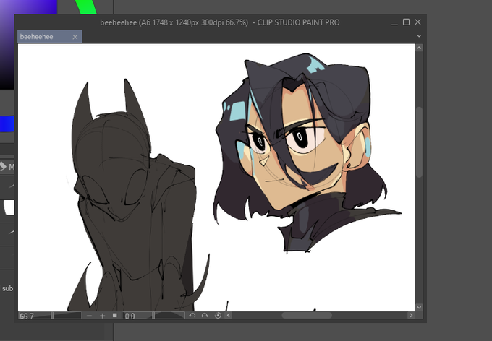Minimize the Clip Studio Paint window

pyautogui.click(x=395, y=23)
